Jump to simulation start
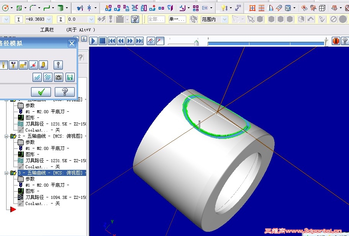The height and width of the screenshot is (236, 349). pos(112,41)
